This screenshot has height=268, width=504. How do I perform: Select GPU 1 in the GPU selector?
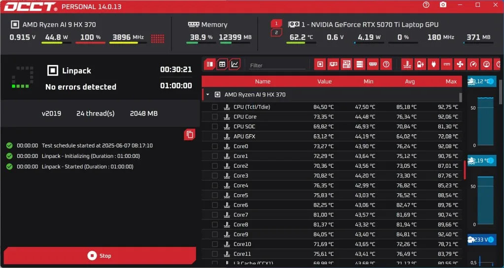tap(276, 24)
